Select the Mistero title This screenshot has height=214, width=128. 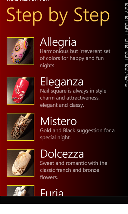58,121
